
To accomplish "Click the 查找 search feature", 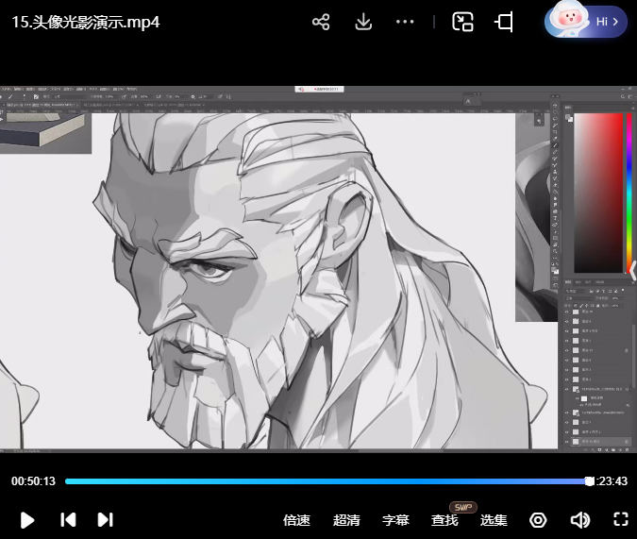I will point(444,520).
